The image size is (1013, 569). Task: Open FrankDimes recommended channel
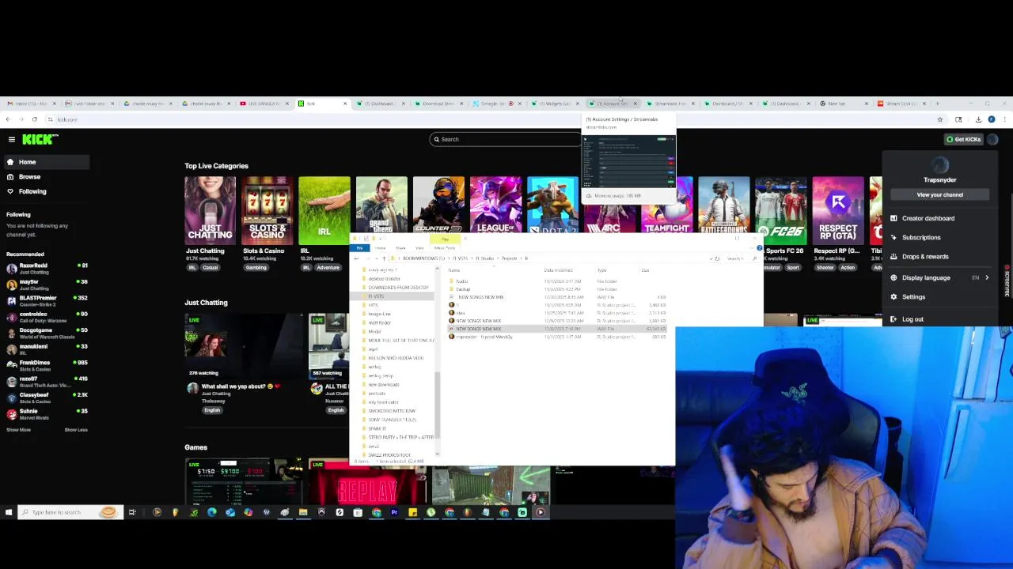click(x=47, y=365)
